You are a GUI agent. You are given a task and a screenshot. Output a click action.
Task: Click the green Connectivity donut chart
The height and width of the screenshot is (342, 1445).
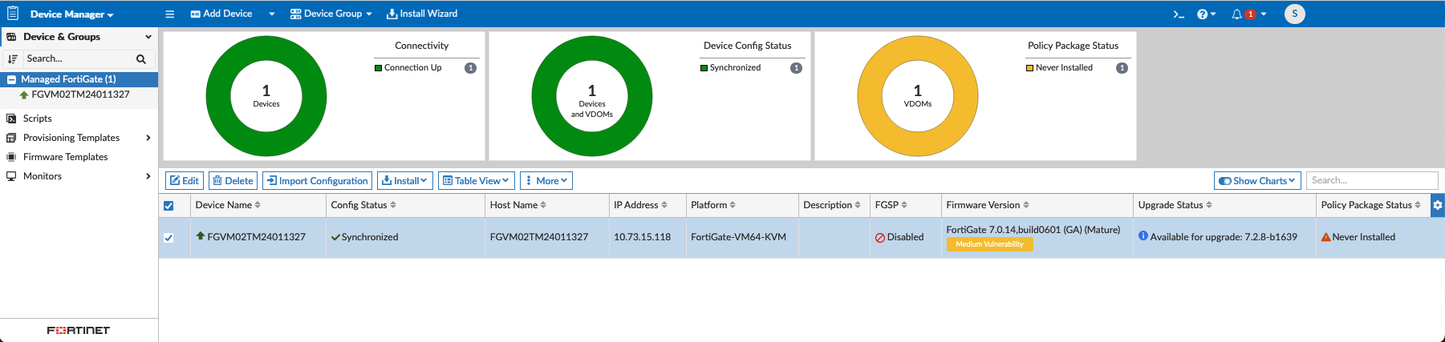pos(266,96)
